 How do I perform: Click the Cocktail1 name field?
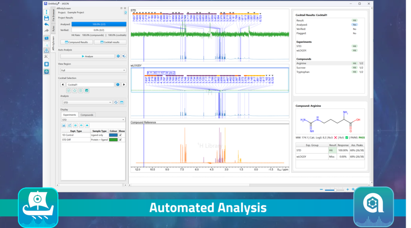(x=91, y=85)
